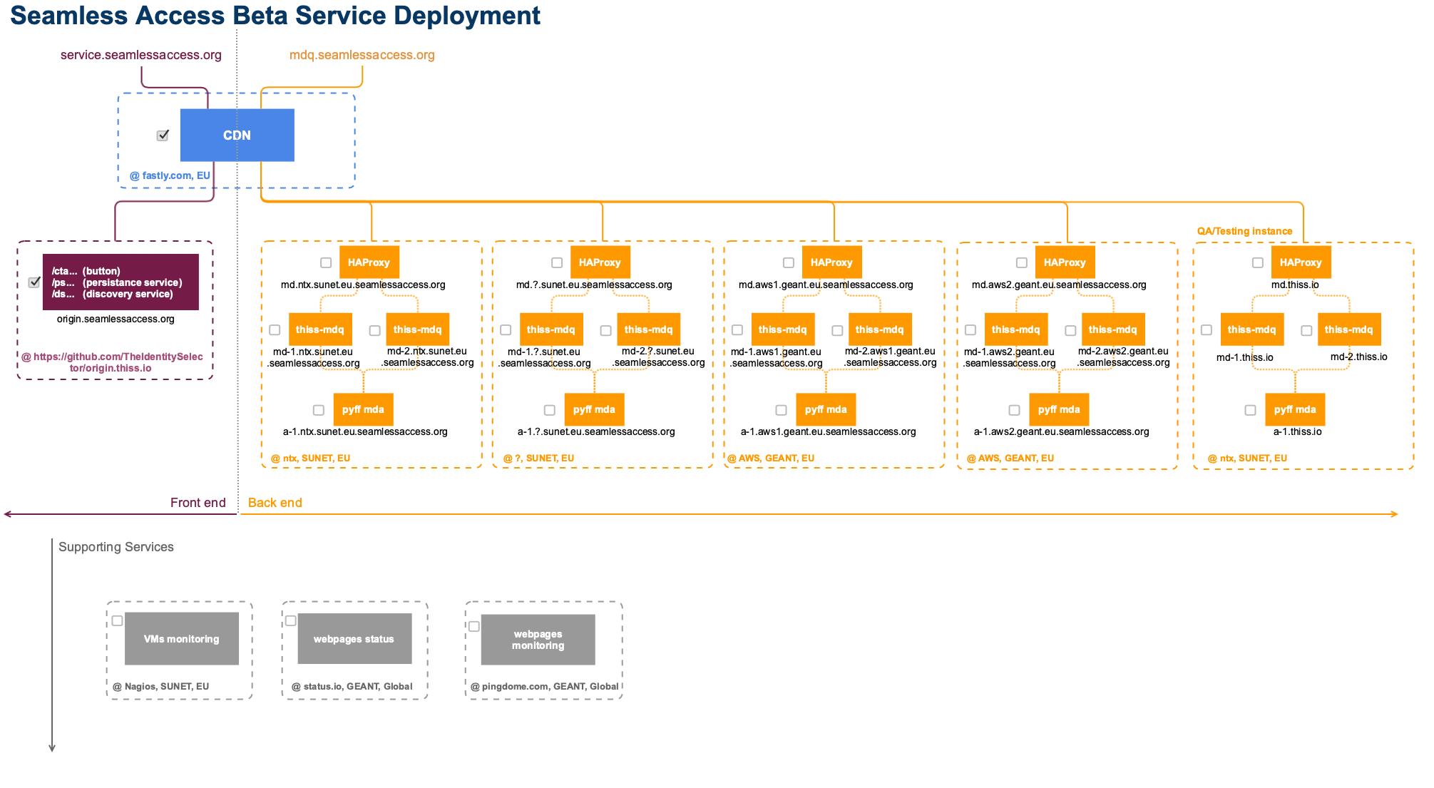
Task: Select HAProxy box for md.aws2.geant.eu
Action: coord(1065,262)
